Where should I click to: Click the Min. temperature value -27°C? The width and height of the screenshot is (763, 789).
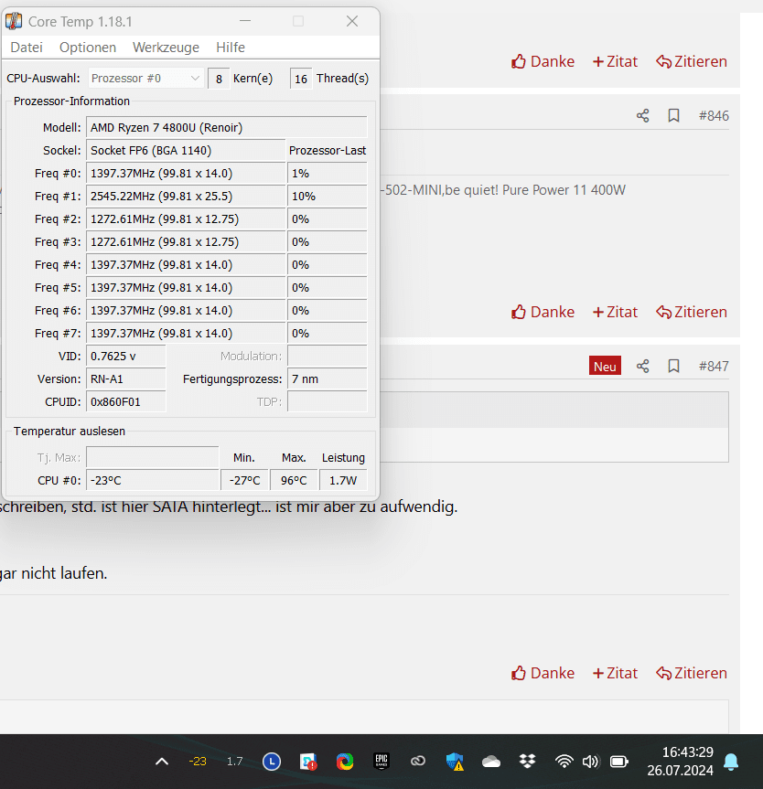click(245, 481)
